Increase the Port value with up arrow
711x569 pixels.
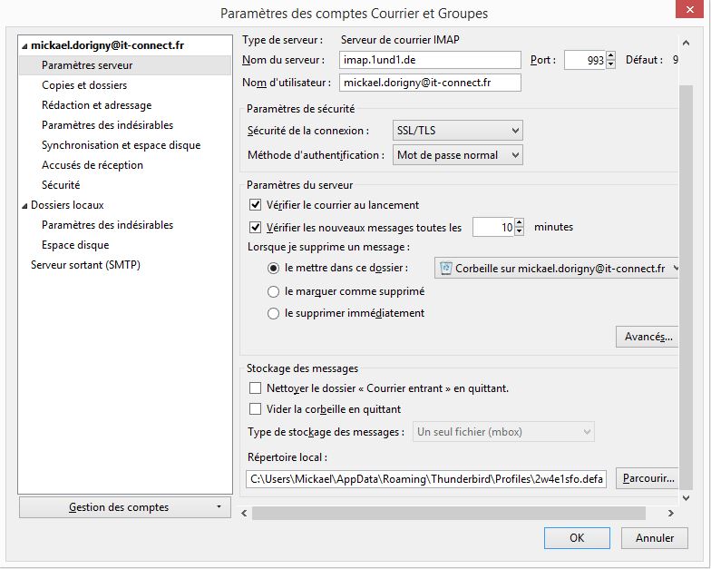pos(611,56)
